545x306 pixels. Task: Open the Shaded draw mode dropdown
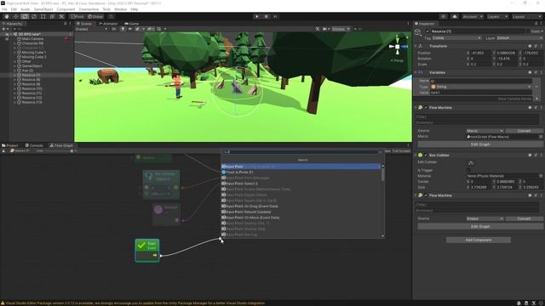click(x=91, y=29)
